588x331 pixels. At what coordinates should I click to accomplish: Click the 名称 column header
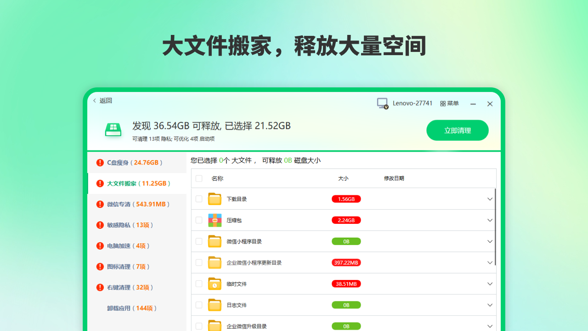(x=217, y=178)
